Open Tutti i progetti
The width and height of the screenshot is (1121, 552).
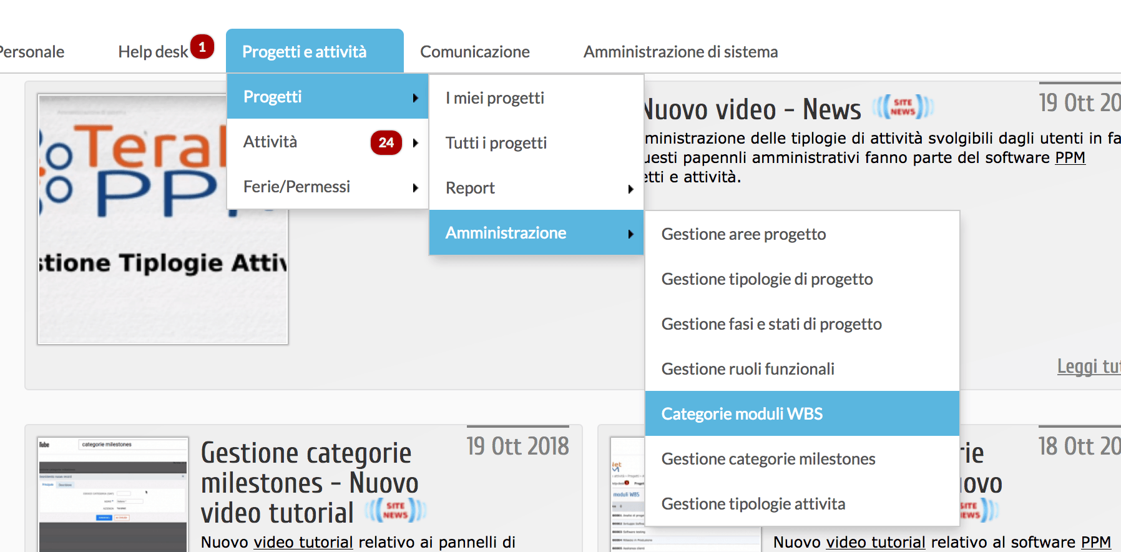click(x=536, y=143)
